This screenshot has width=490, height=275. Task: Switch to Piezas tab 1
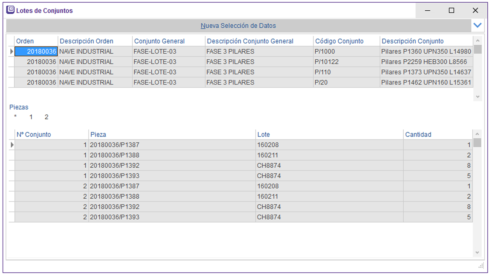pyautogui.click(x=31, y=117)
